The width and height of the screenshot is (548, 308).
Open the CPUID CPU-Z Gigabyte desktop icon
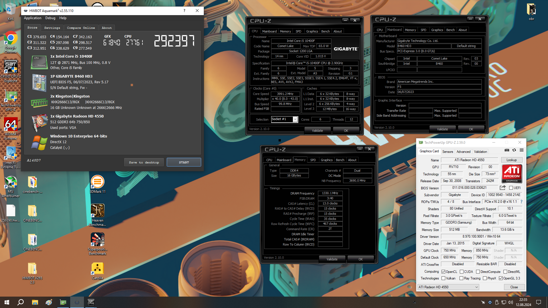11,71
